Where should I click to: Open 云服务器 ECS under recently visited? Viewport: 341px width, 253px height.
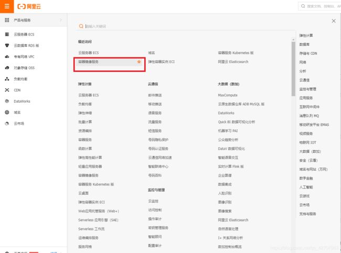tap(89, 53)
